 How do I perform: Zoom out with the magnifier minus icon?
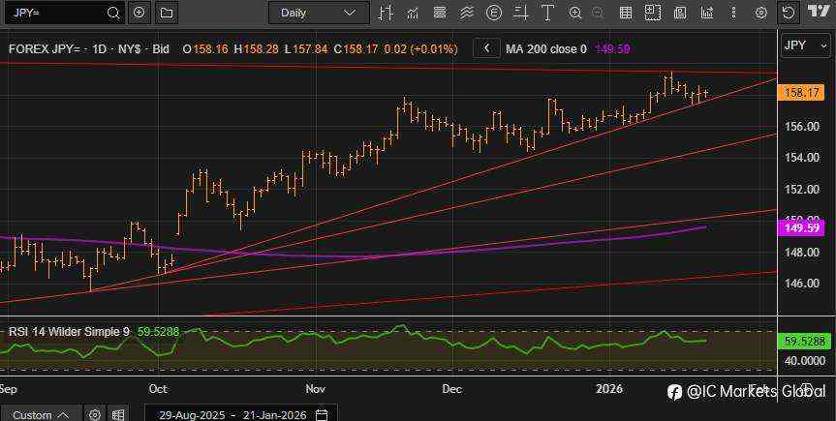pos(598,13)
